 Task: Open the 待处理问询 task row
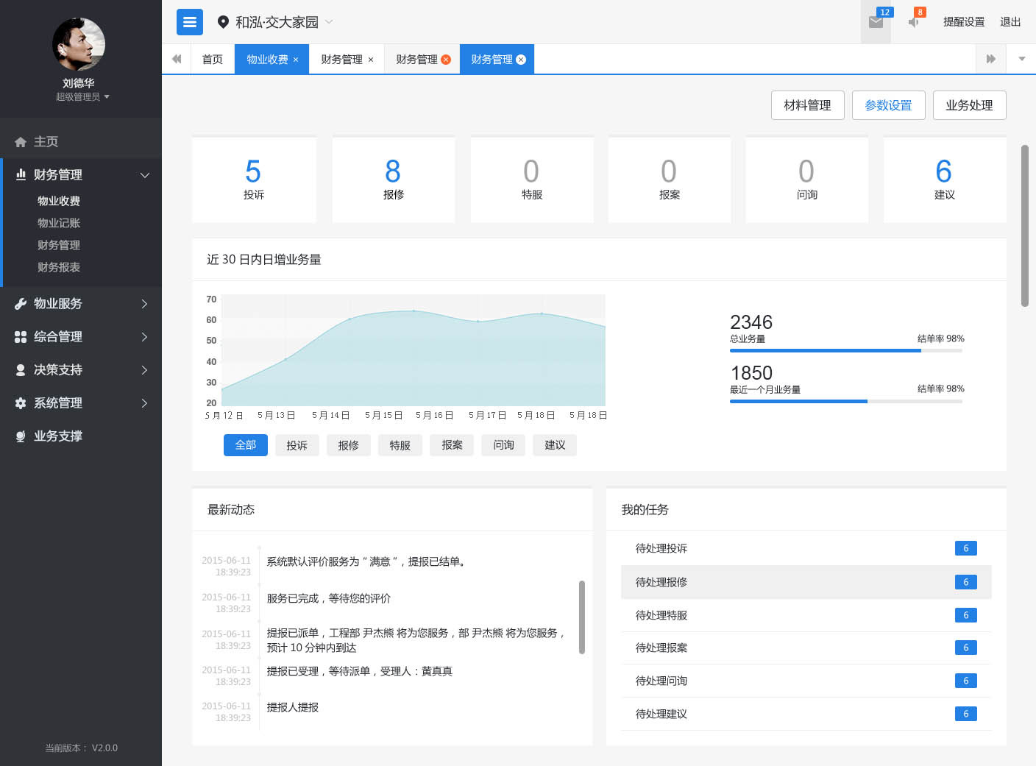pyautogui.click(x=806, y=681)
